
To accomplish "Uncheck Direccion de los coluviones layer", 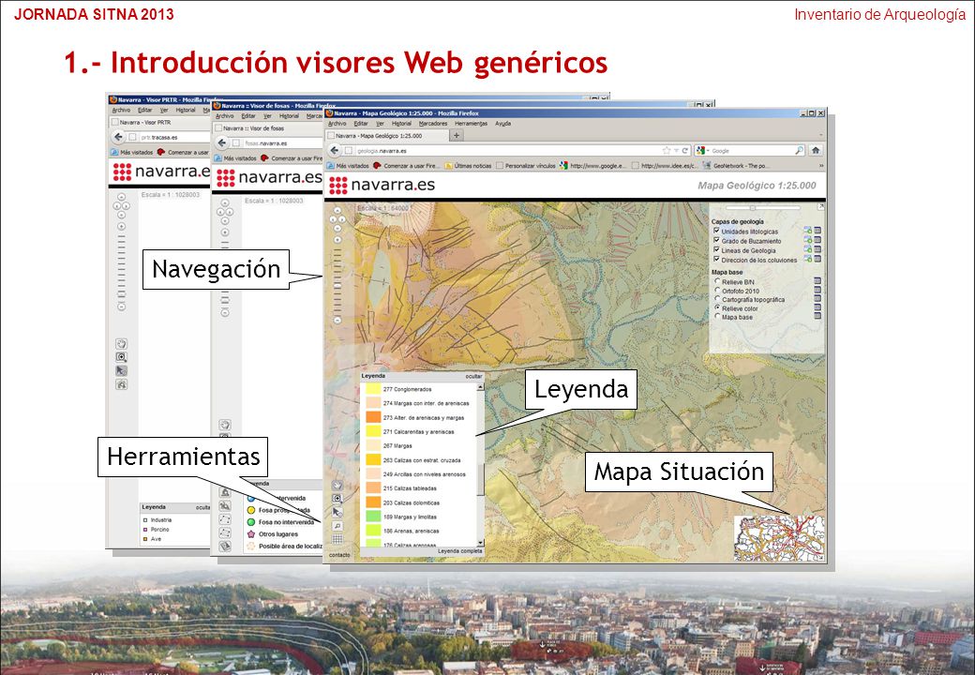I will point(716,259).
